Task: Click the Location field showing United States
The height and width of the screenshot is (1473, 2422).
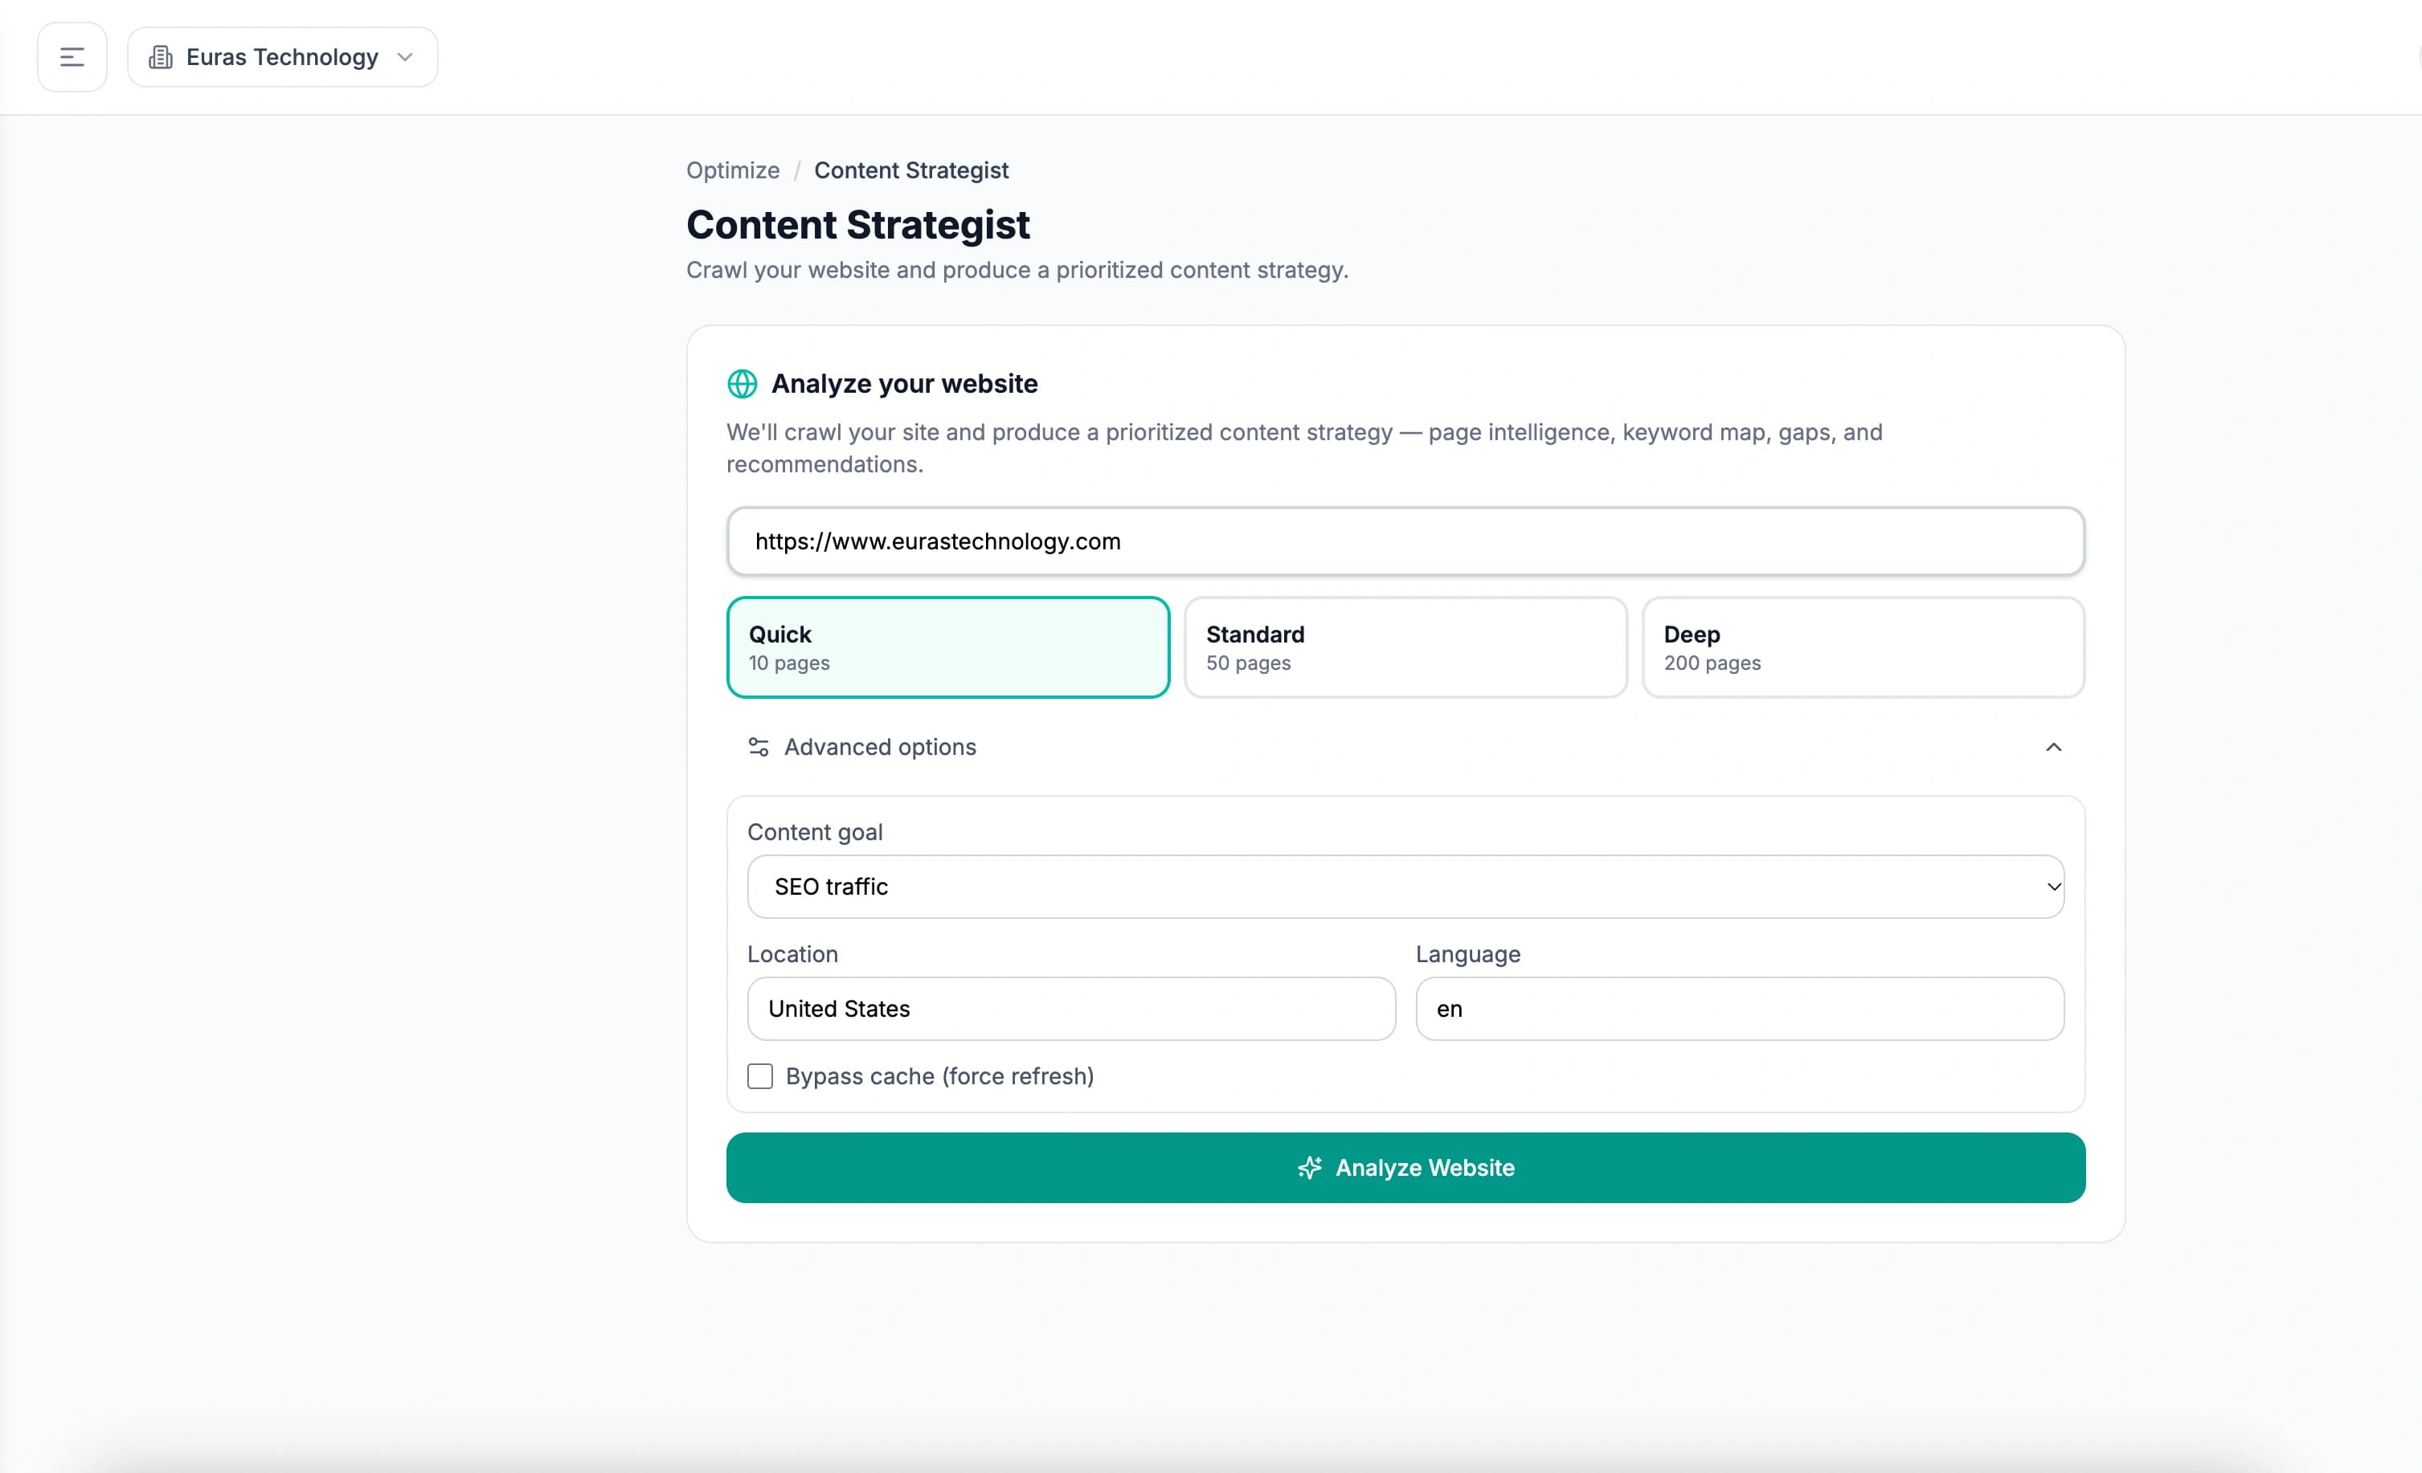Action: coord(1071,1008)
